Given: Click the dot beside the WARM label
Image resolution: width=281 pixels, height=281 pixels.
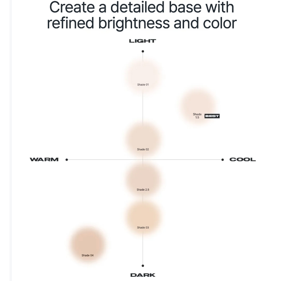Looking at the screenshot, I should [x=67, y=159].
